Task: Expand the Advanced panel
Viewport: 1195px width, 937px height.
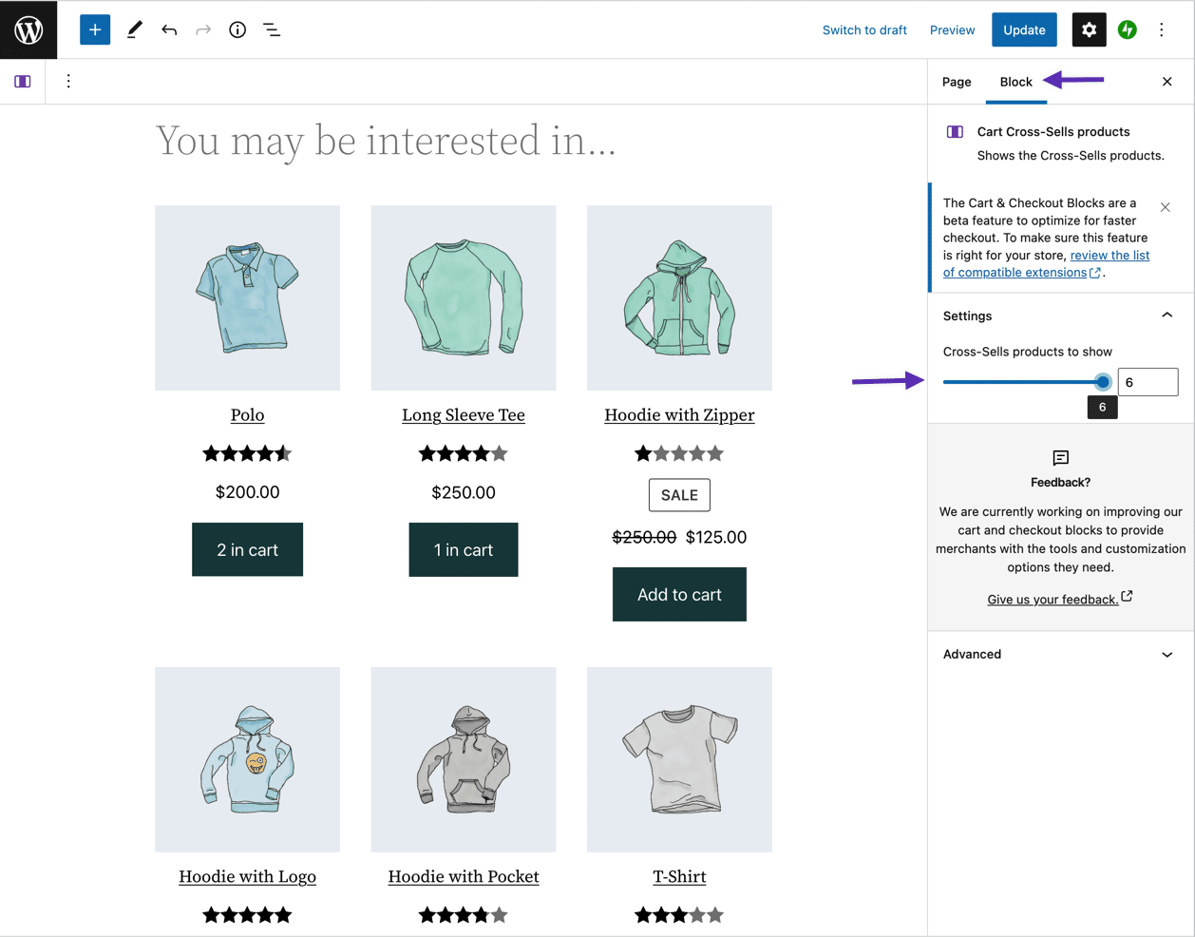Action: pos(1060,654)
